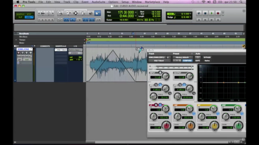259x145 pixels.
Task: Select the Scrubber speaker tool
Action: 91,13
